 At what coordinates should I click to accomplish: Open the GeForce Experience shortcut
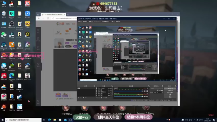point(12,67)
